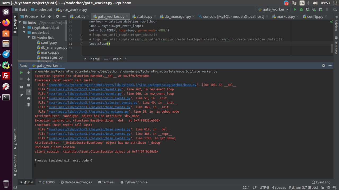Open the Terminal tool window

pos(106,182)
